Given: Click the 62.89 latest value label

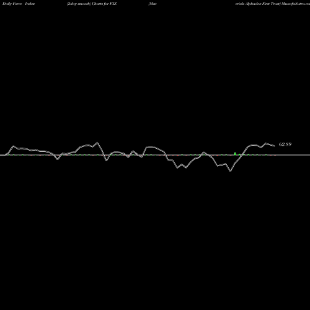Looking at the screenshot, I should [285, 144].
